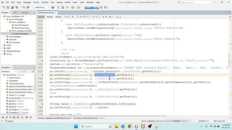
Task: Expand the Test Packages node
Action: tap(5, 36)
